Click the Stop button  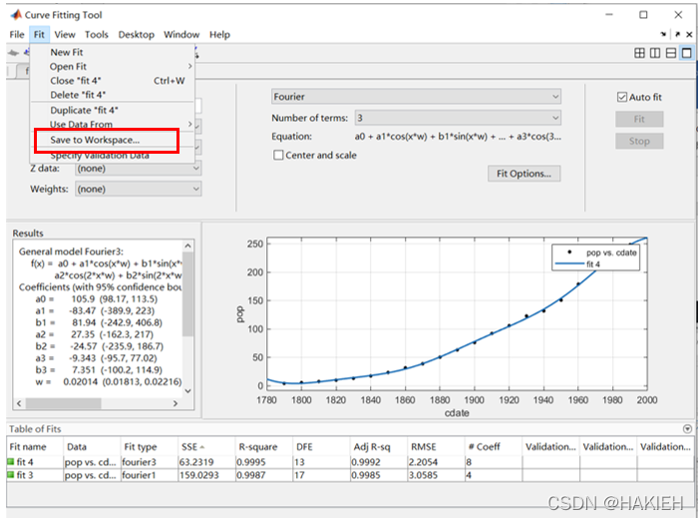(x=639, y=142)
